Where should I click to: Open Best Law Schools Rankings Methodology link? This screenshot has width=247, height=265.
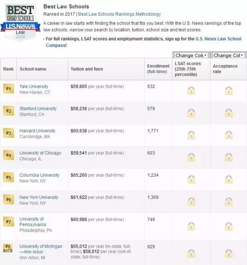tap(119, 14)
